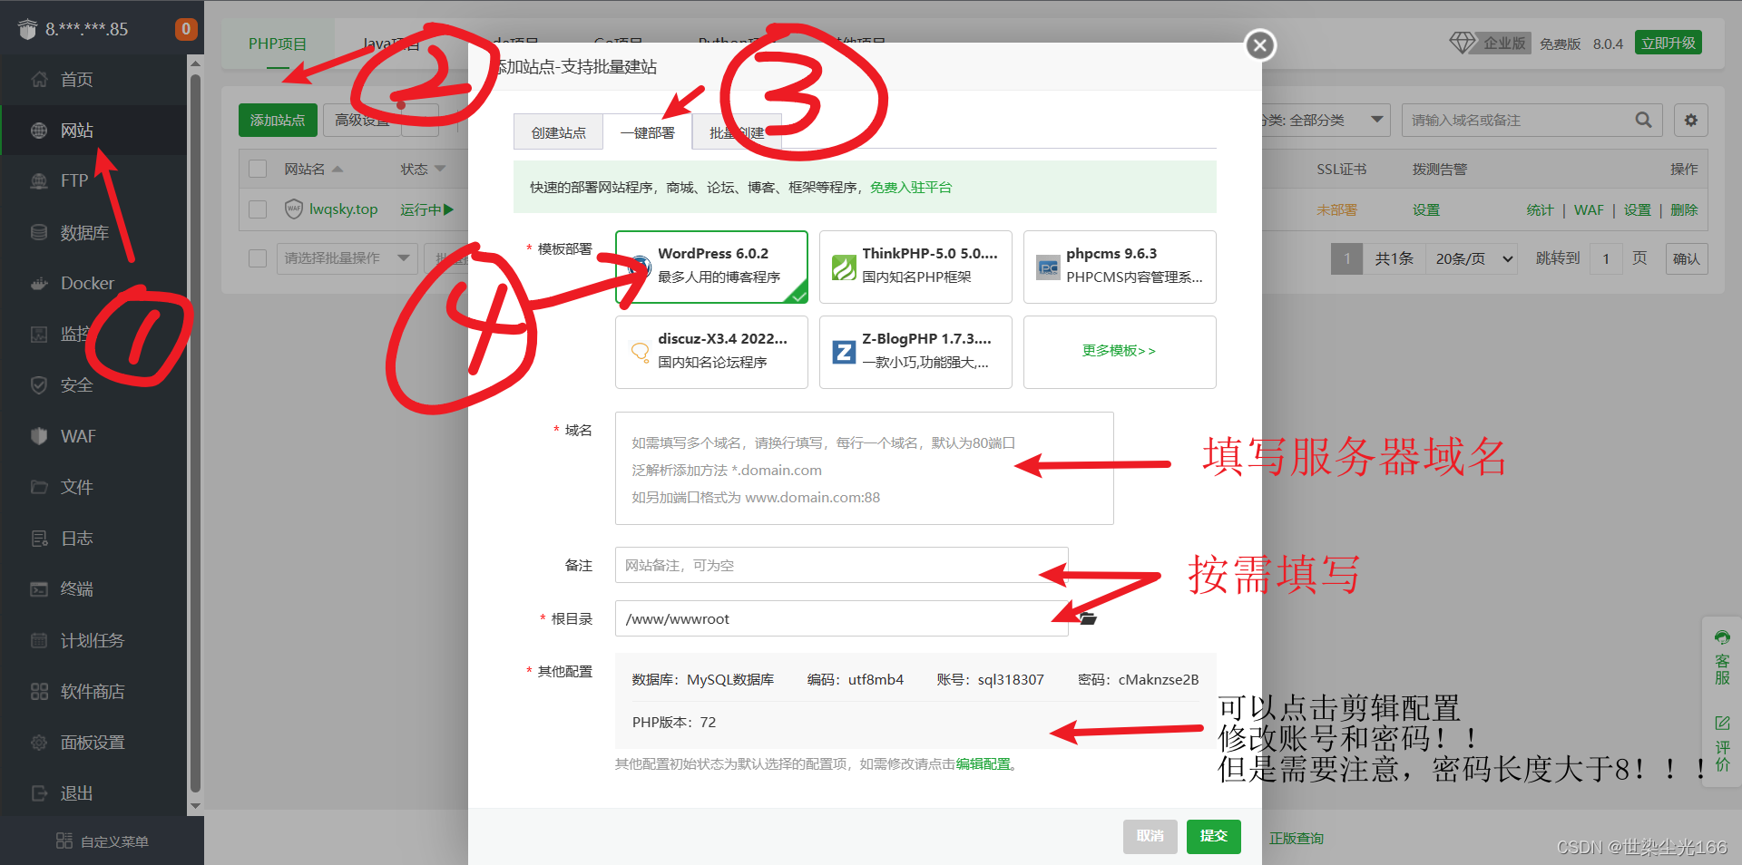Switch to the PHP项目 tab

pos(278,44)
